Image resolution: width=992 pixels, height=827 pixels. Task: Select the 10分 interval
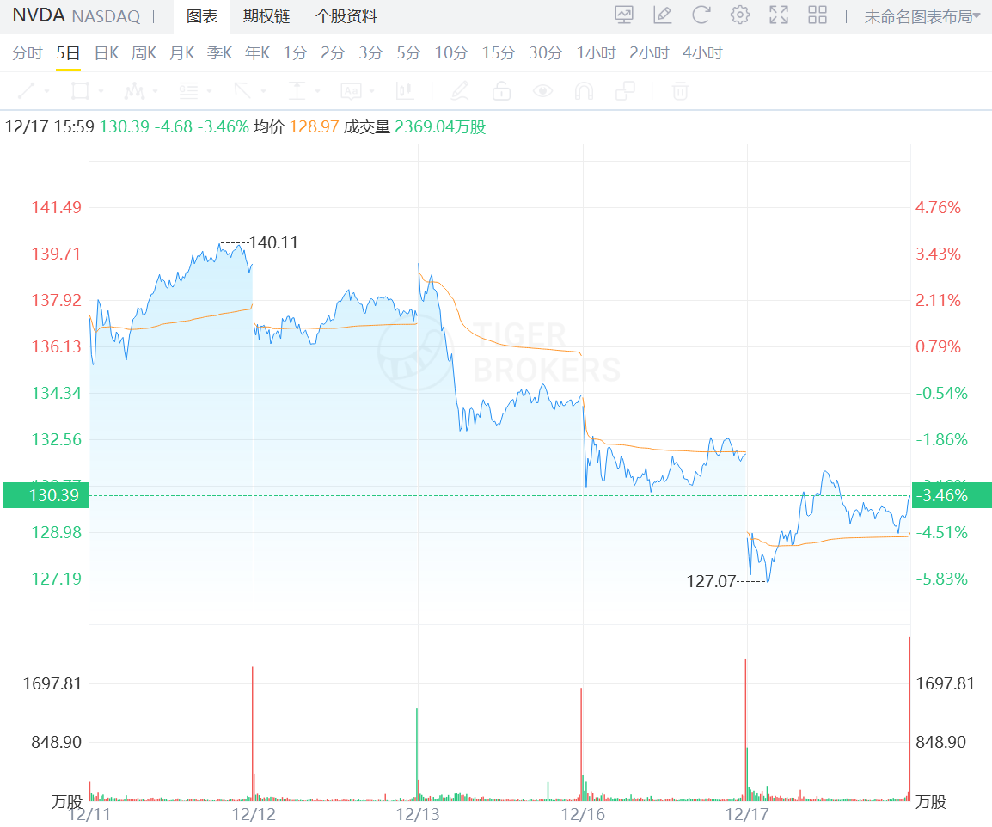click(451, 52)
